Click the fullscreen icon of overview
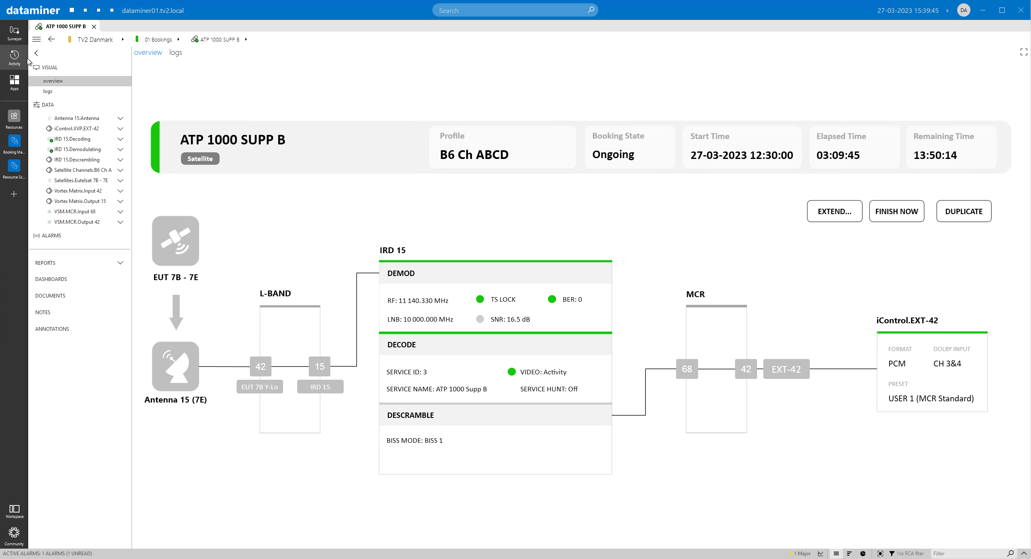Screen dimensions: 1031x559 point(1024,52)
